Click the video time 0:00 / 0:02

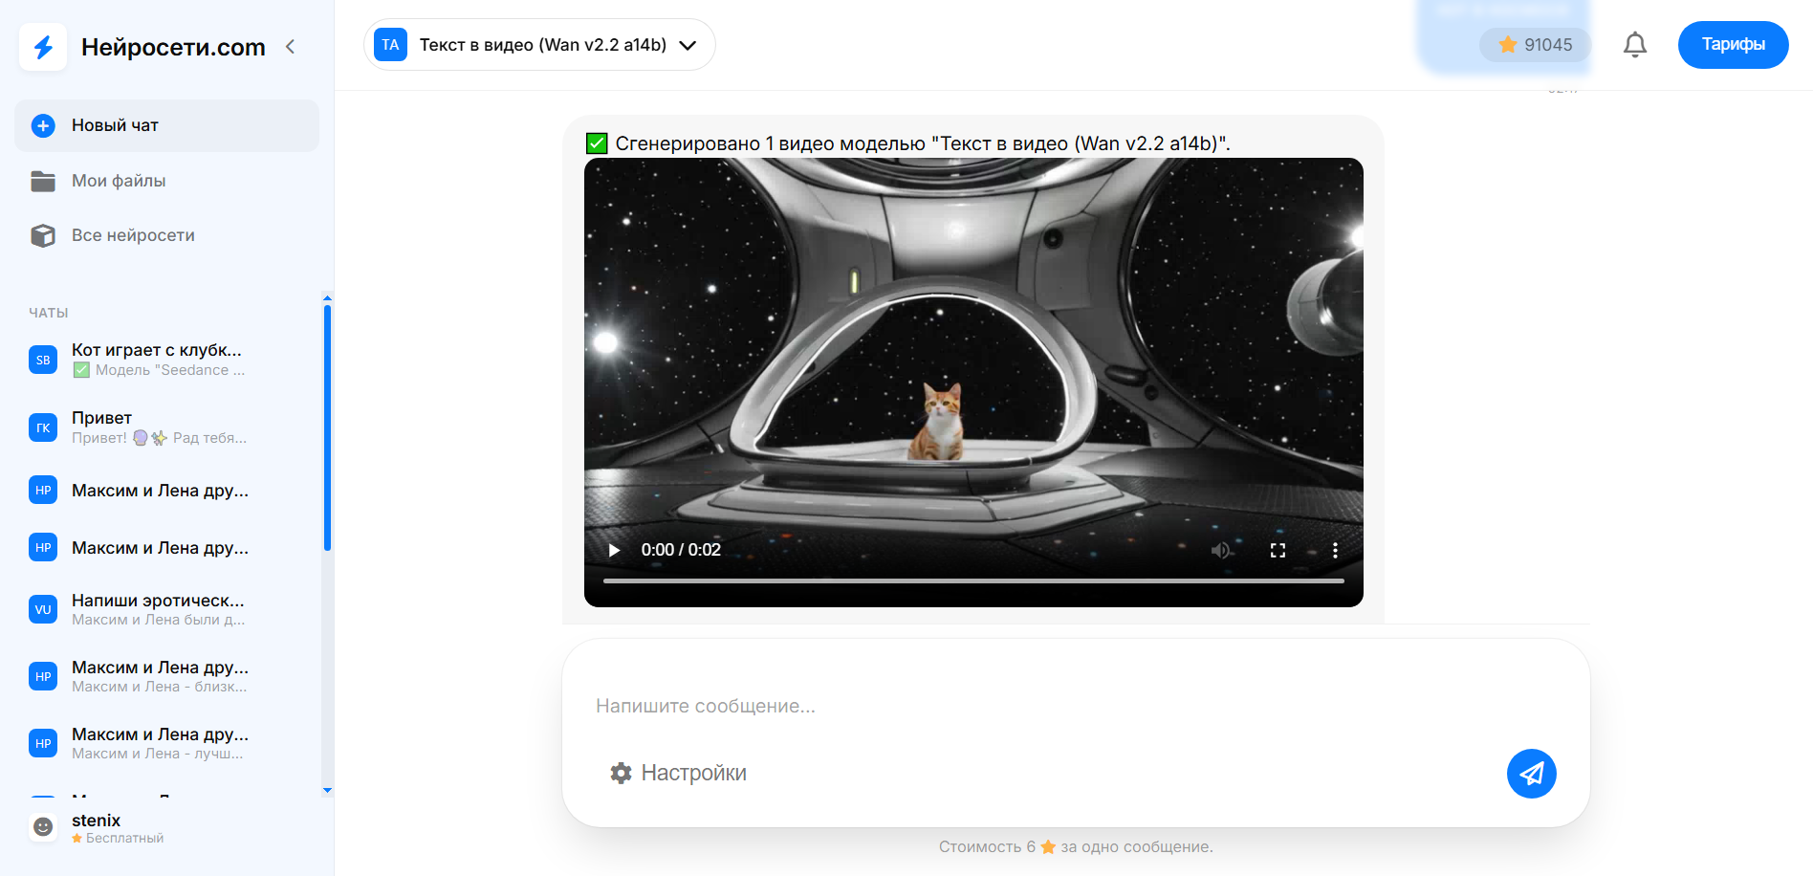[681, 550]
